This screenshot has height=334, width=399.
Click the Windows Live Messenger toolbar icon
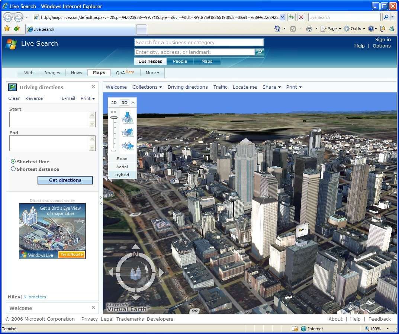tap(392, 29)
